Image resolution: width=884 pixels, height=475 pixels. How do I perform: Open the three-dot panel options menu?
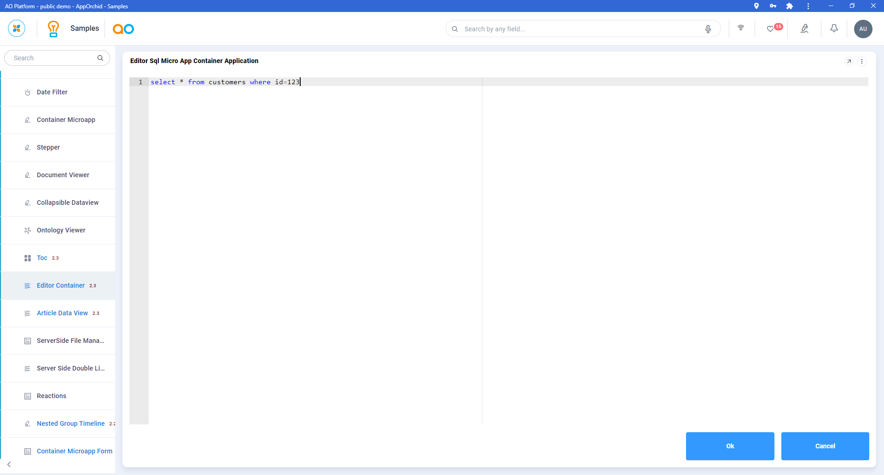click(x=862, y=61)
